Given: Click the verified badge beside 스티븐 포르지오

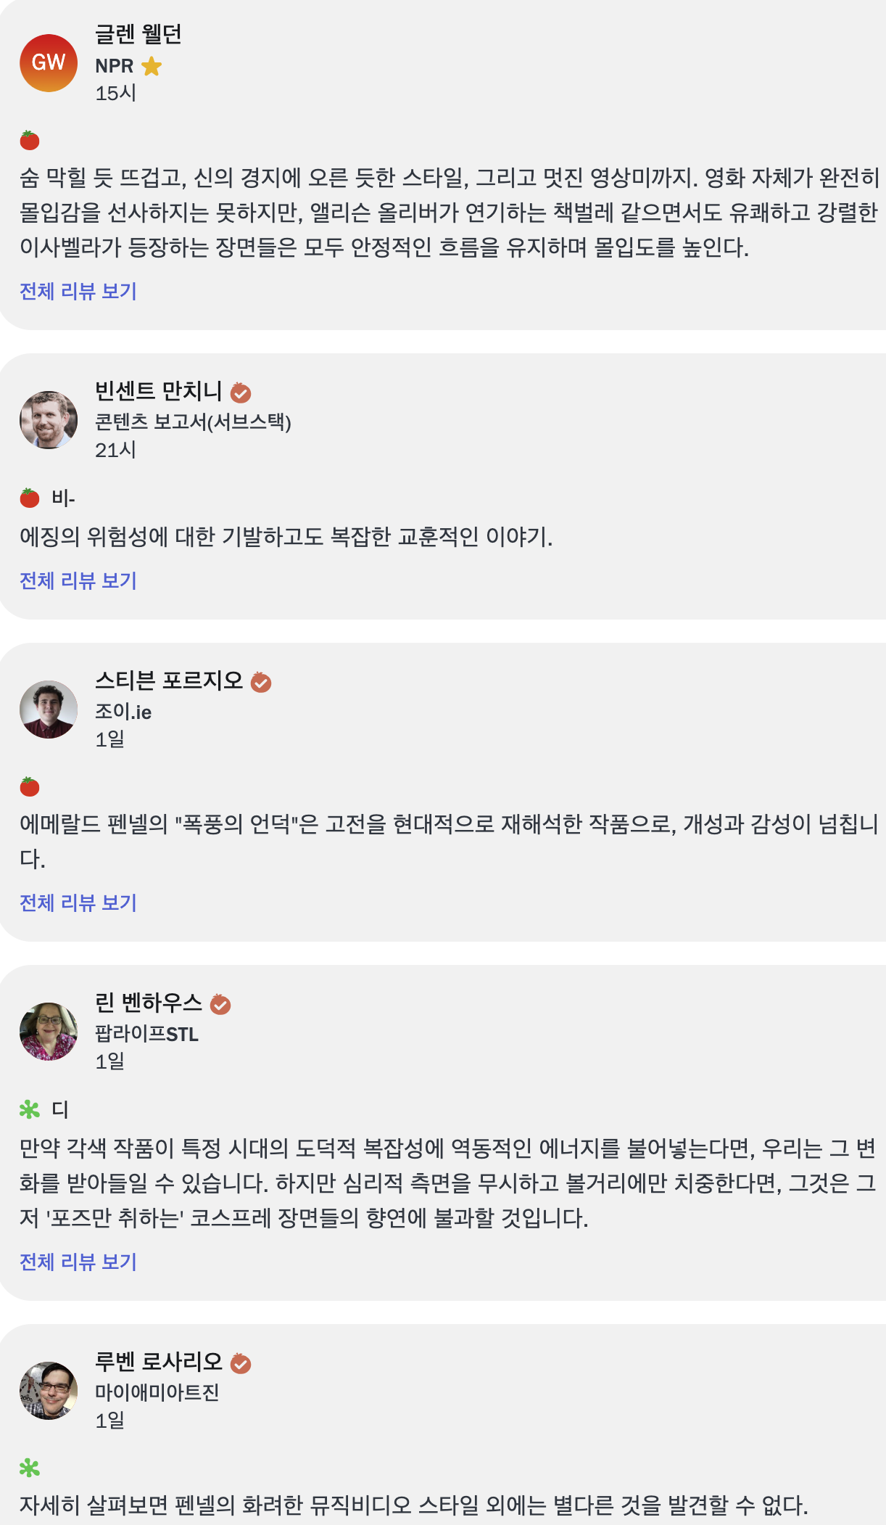Looking at the screenshot, I should [x=261, y=683].
